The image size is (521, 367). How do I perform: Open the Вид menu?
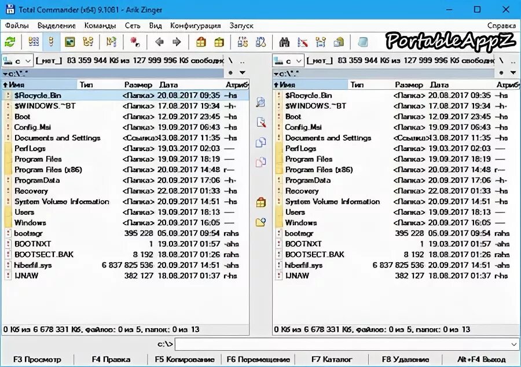155,25
